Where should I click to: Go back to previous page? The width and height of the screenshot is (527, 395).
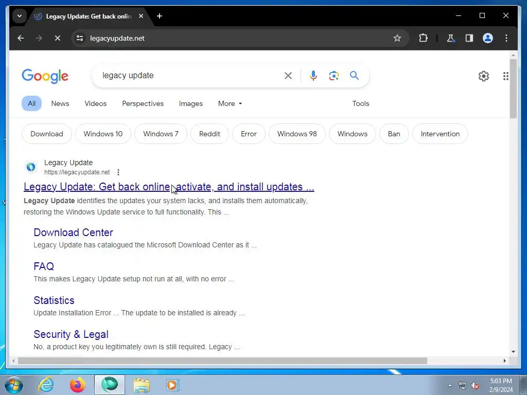pyautogui.click(x=21, y=38)
